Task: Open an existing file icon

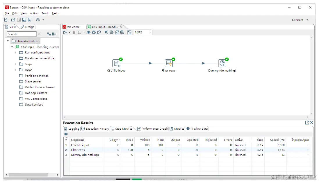Action: pyautogui.click(x=13, y=20)
